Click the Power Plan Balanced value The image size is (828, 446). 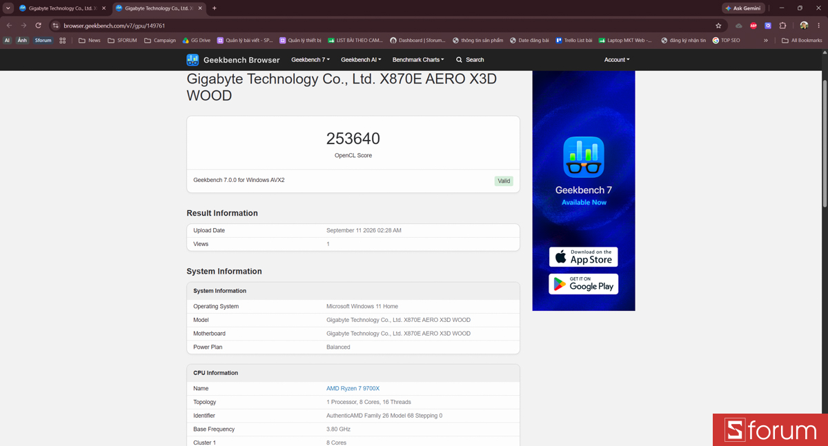click(x=338, y=347)
